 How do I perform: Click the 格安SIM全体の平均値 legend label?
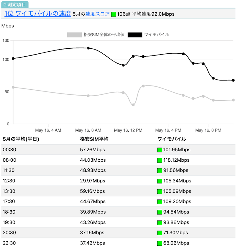(104, 35)
